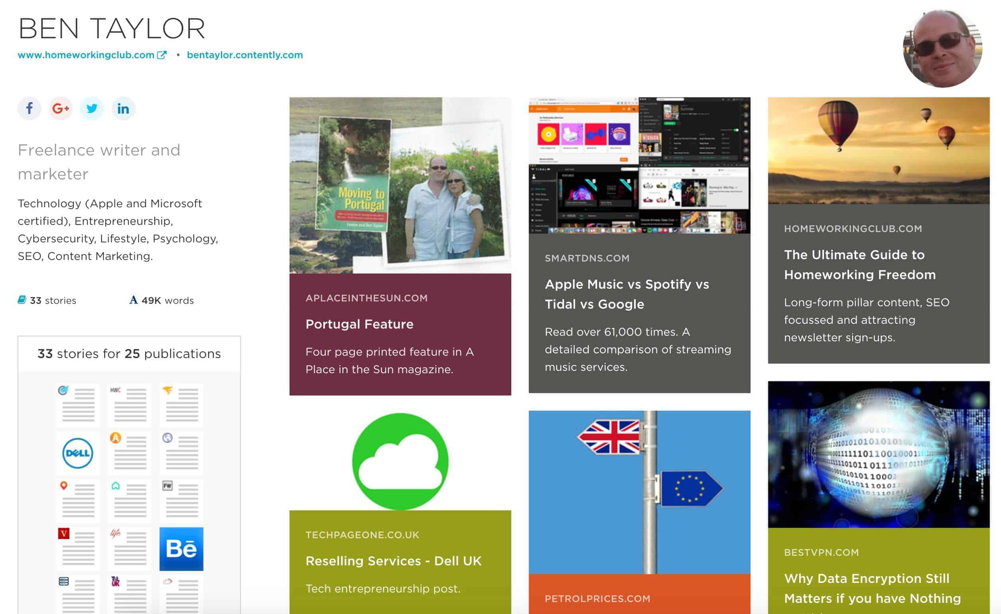Visit the www.homeworkingclub.com link
This screenshot has width=1001, height=614.
[86, 55]
